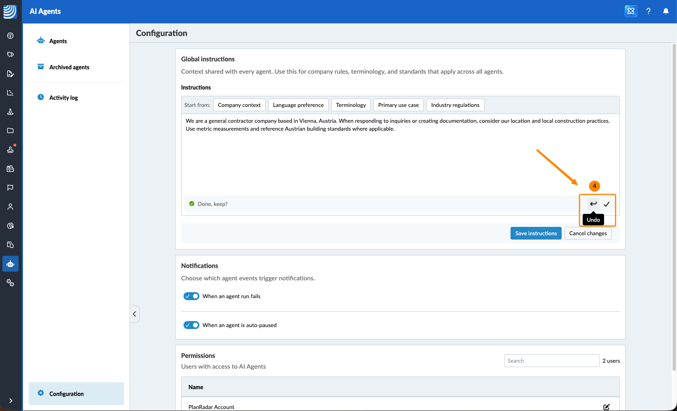The image size is (677, 411).
Task: Open the notifications bell icon
Action: point(666,11)
